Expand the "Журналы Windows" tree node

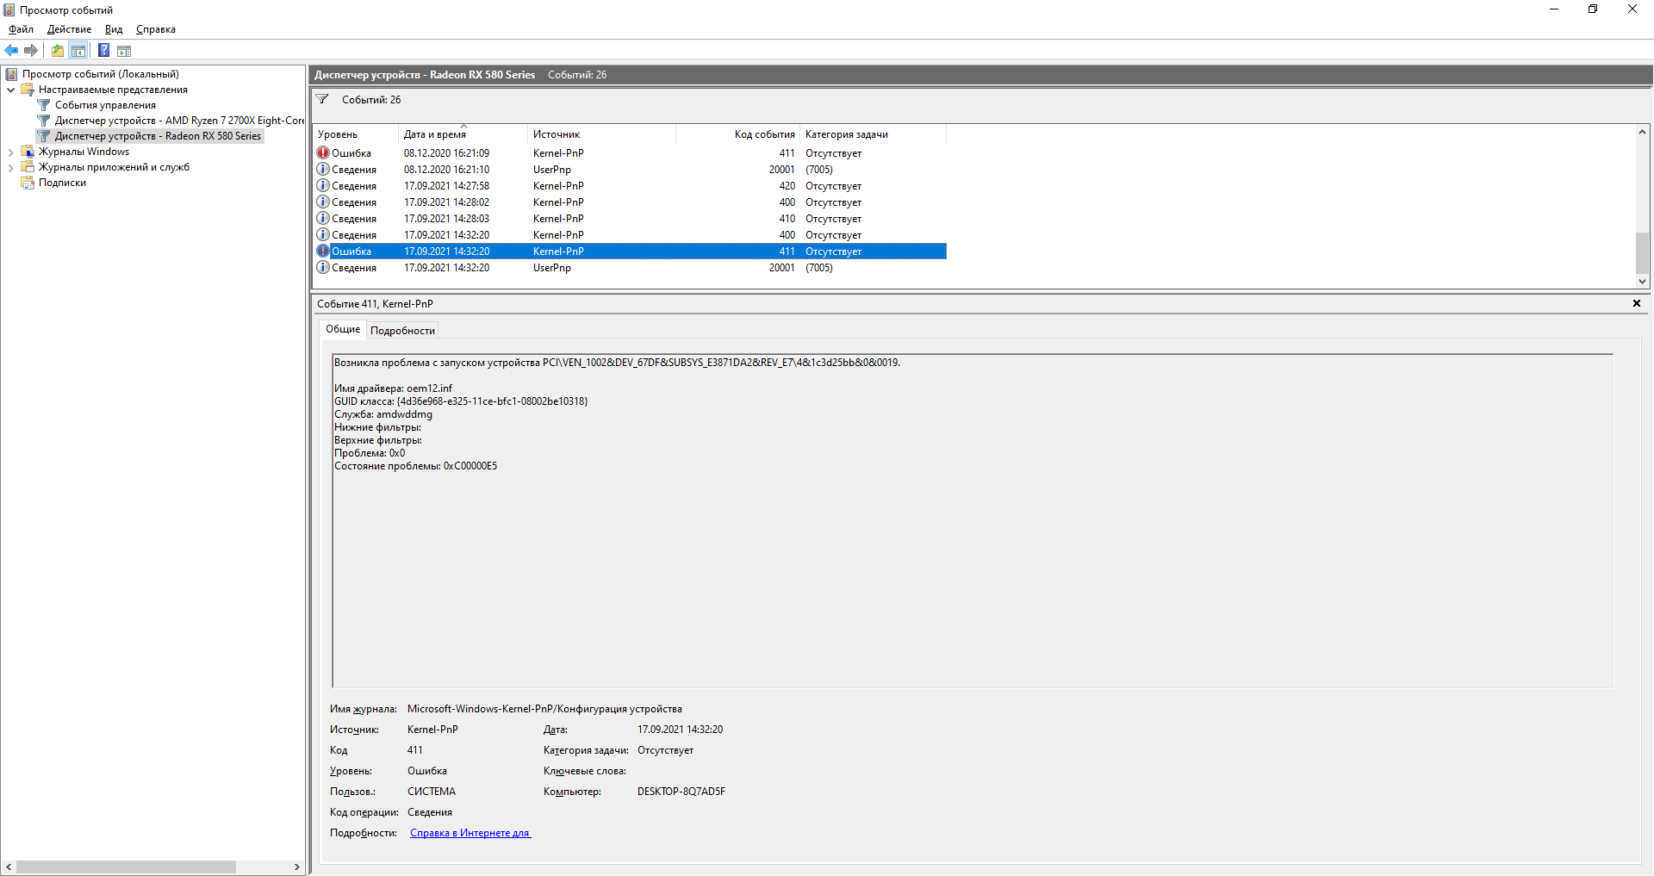click(x=10, y=152)
